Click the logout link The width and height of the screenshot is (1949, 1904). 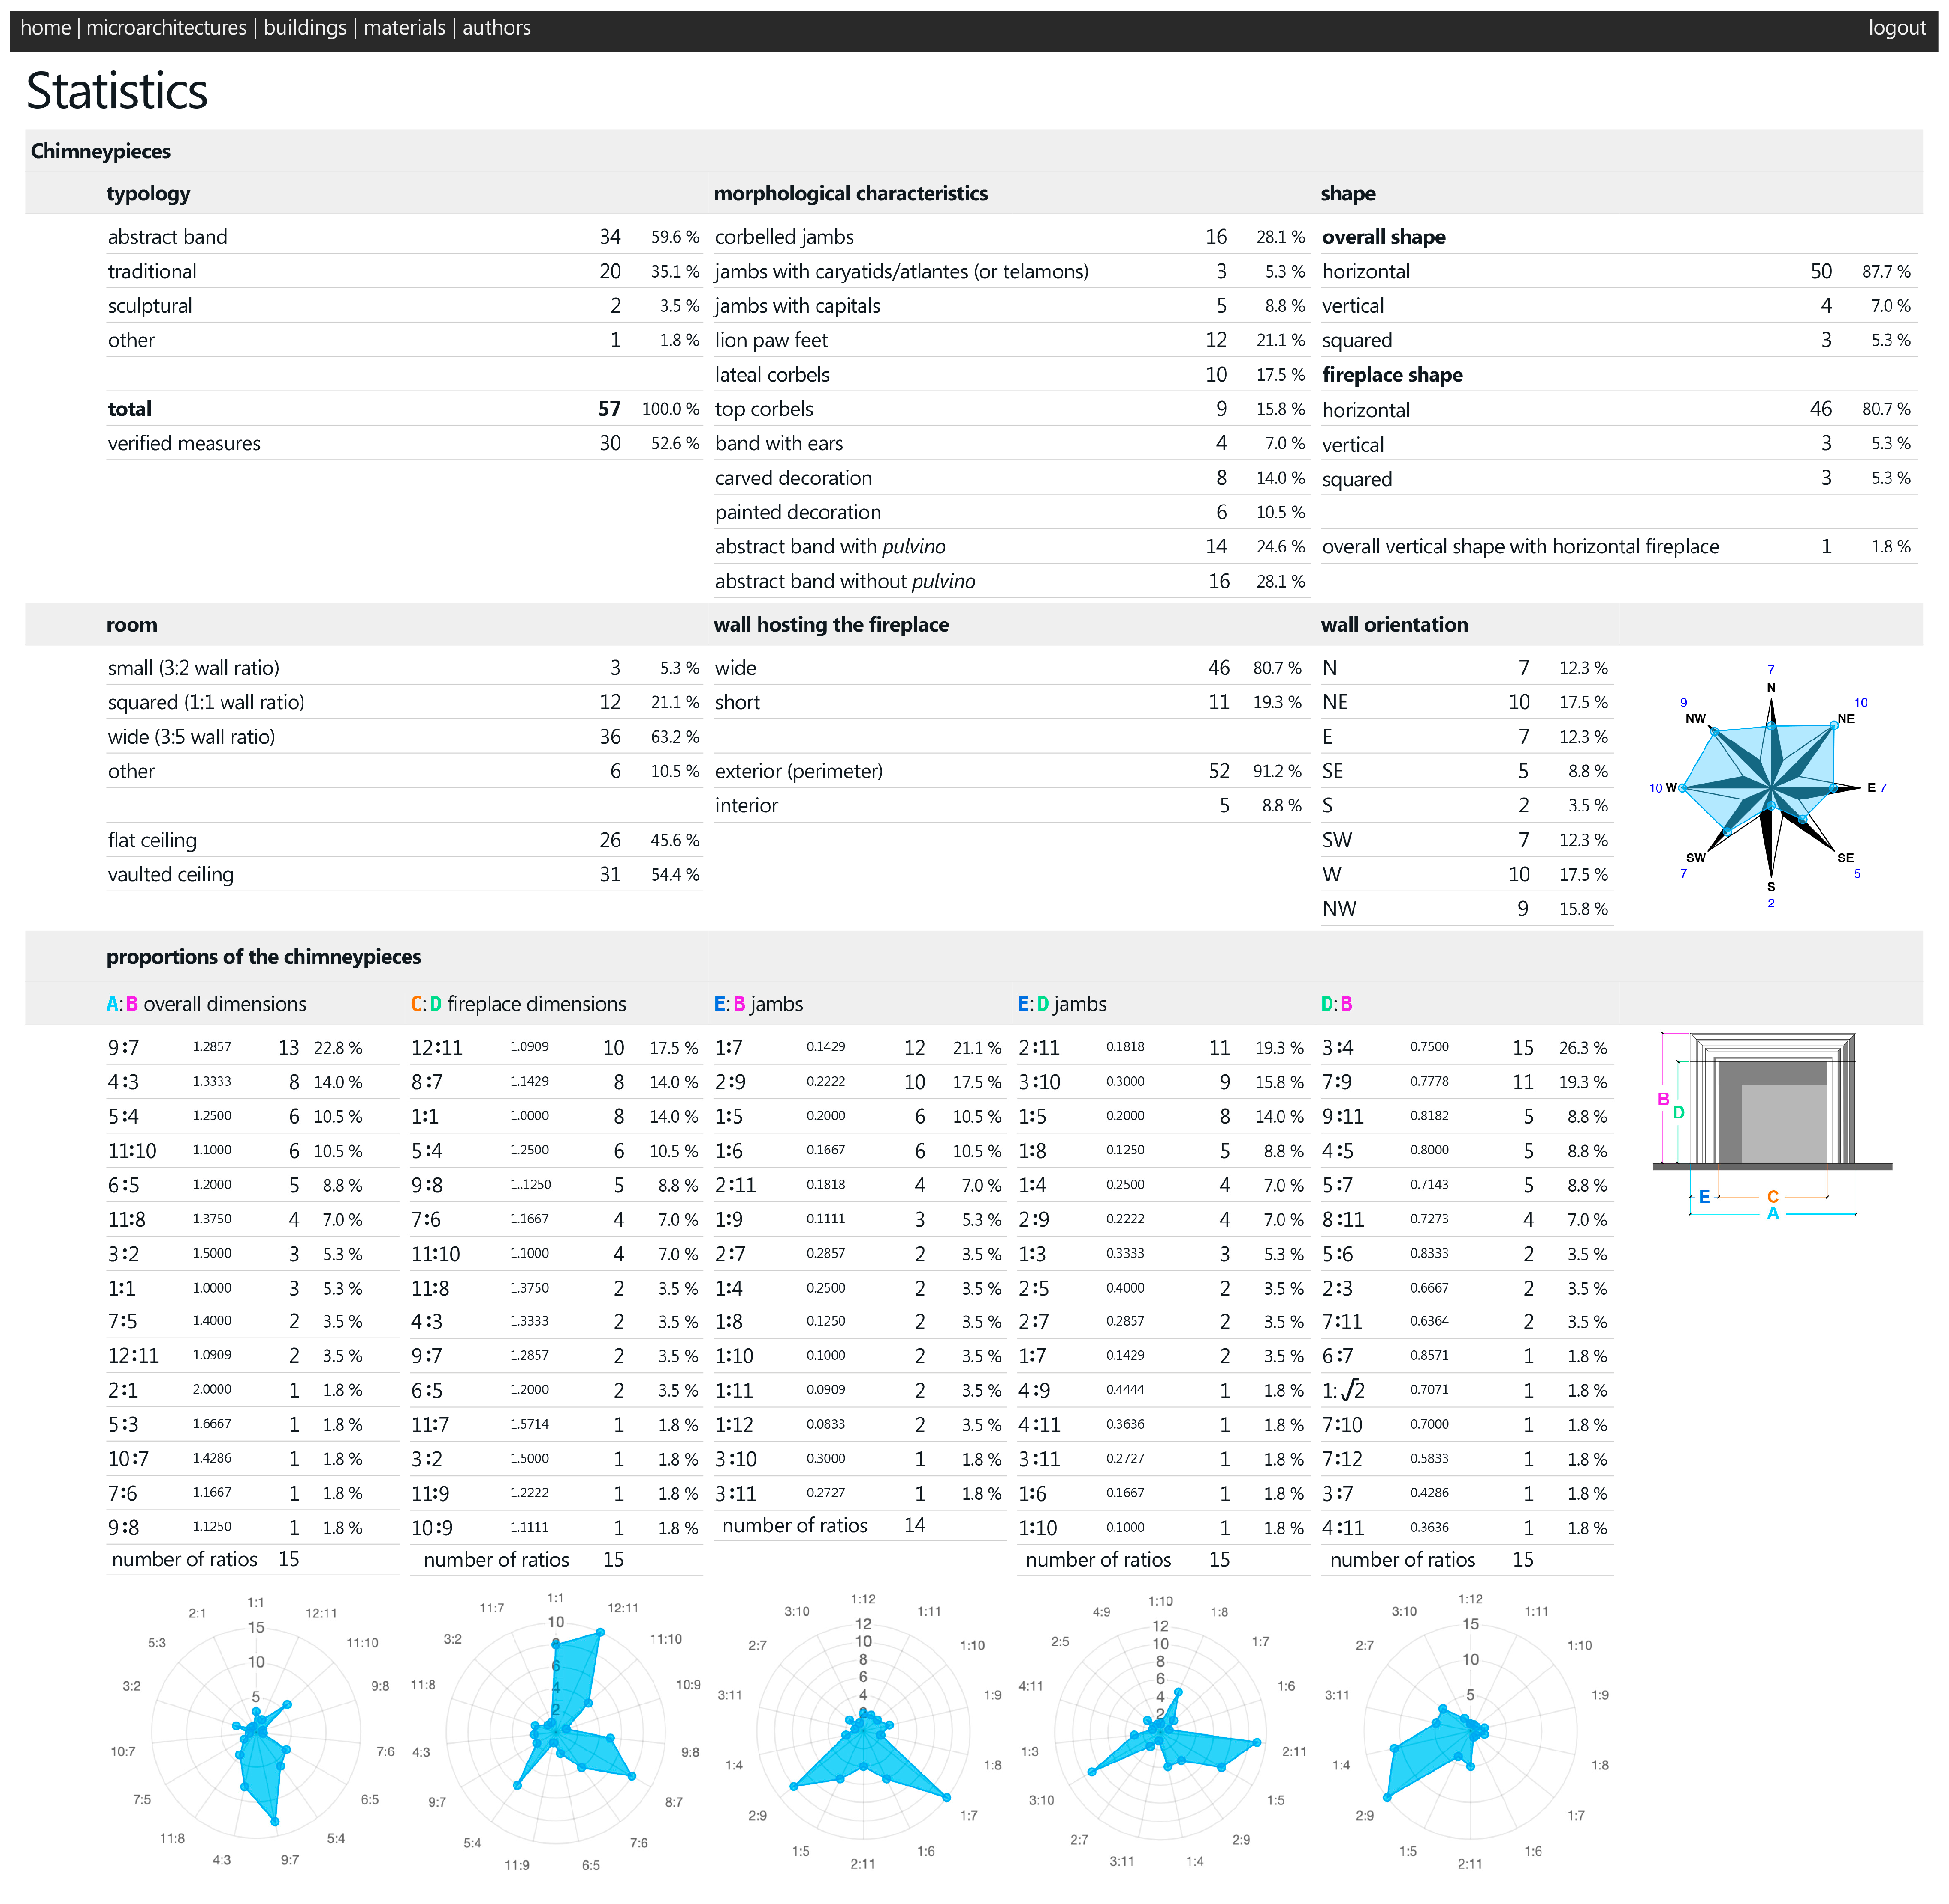(x=1896, y=28)
